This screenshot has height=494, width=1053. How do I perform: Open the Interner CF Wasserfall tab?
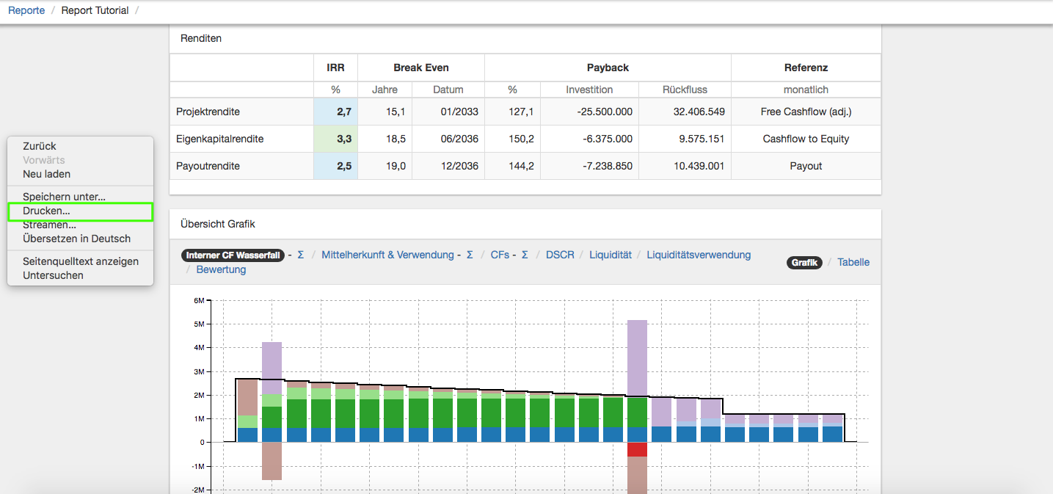[x=233, y=255]
